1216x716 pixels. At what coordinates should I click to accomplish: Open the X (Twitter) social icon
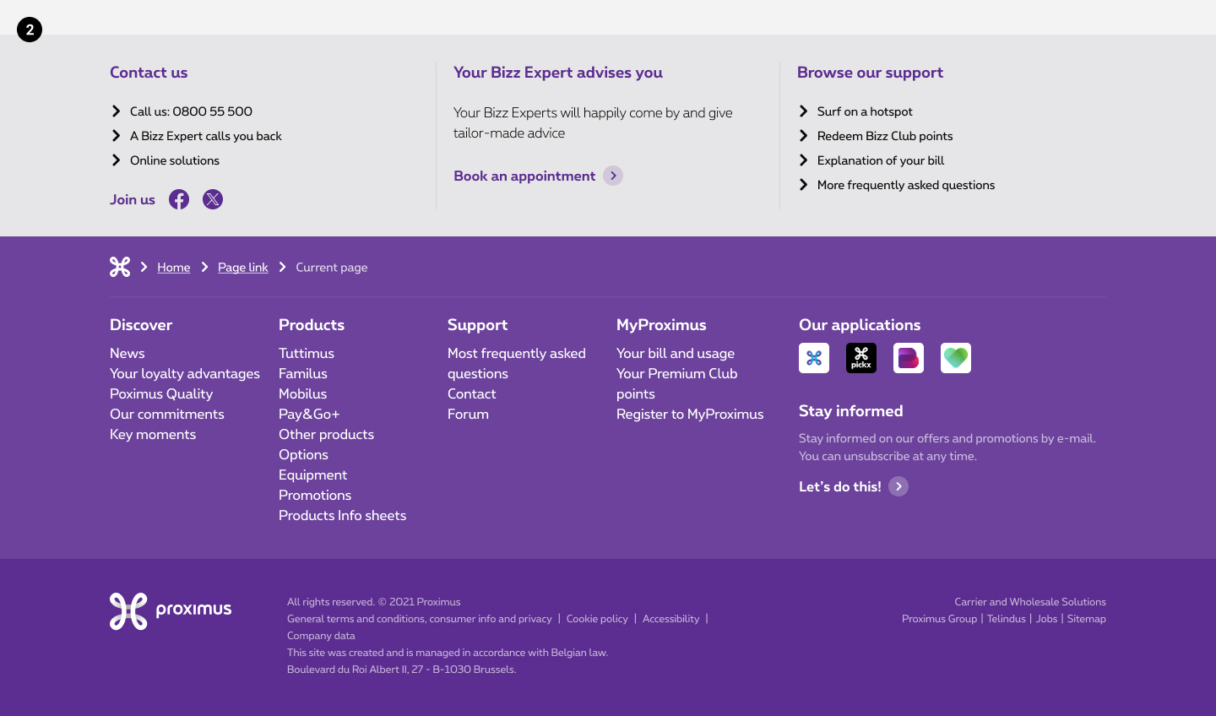[213, 199]
